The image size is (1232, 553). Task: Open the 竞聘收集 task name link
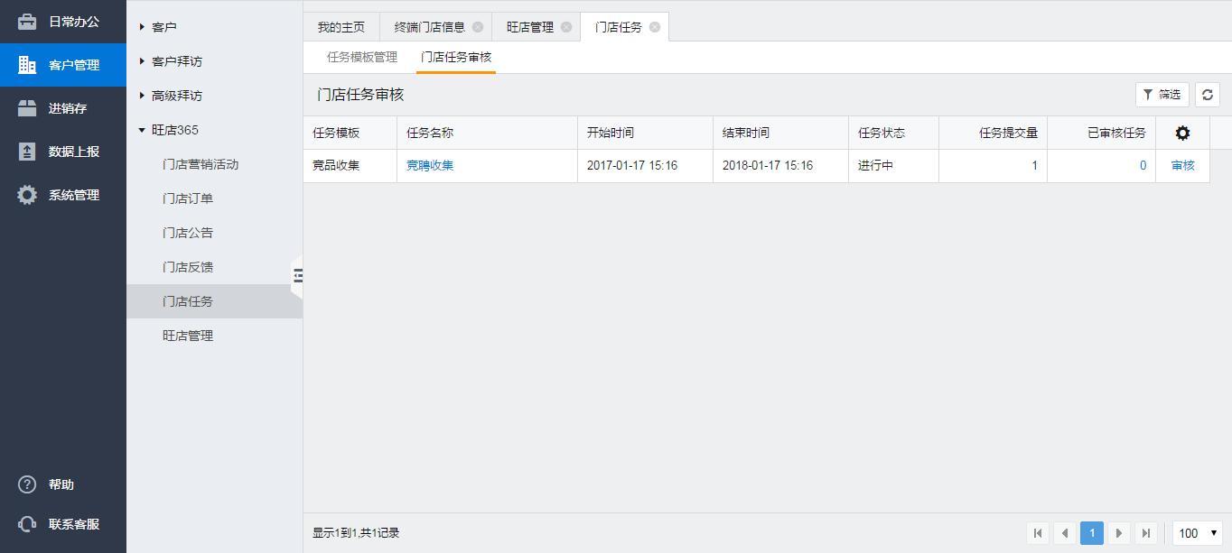430,166
